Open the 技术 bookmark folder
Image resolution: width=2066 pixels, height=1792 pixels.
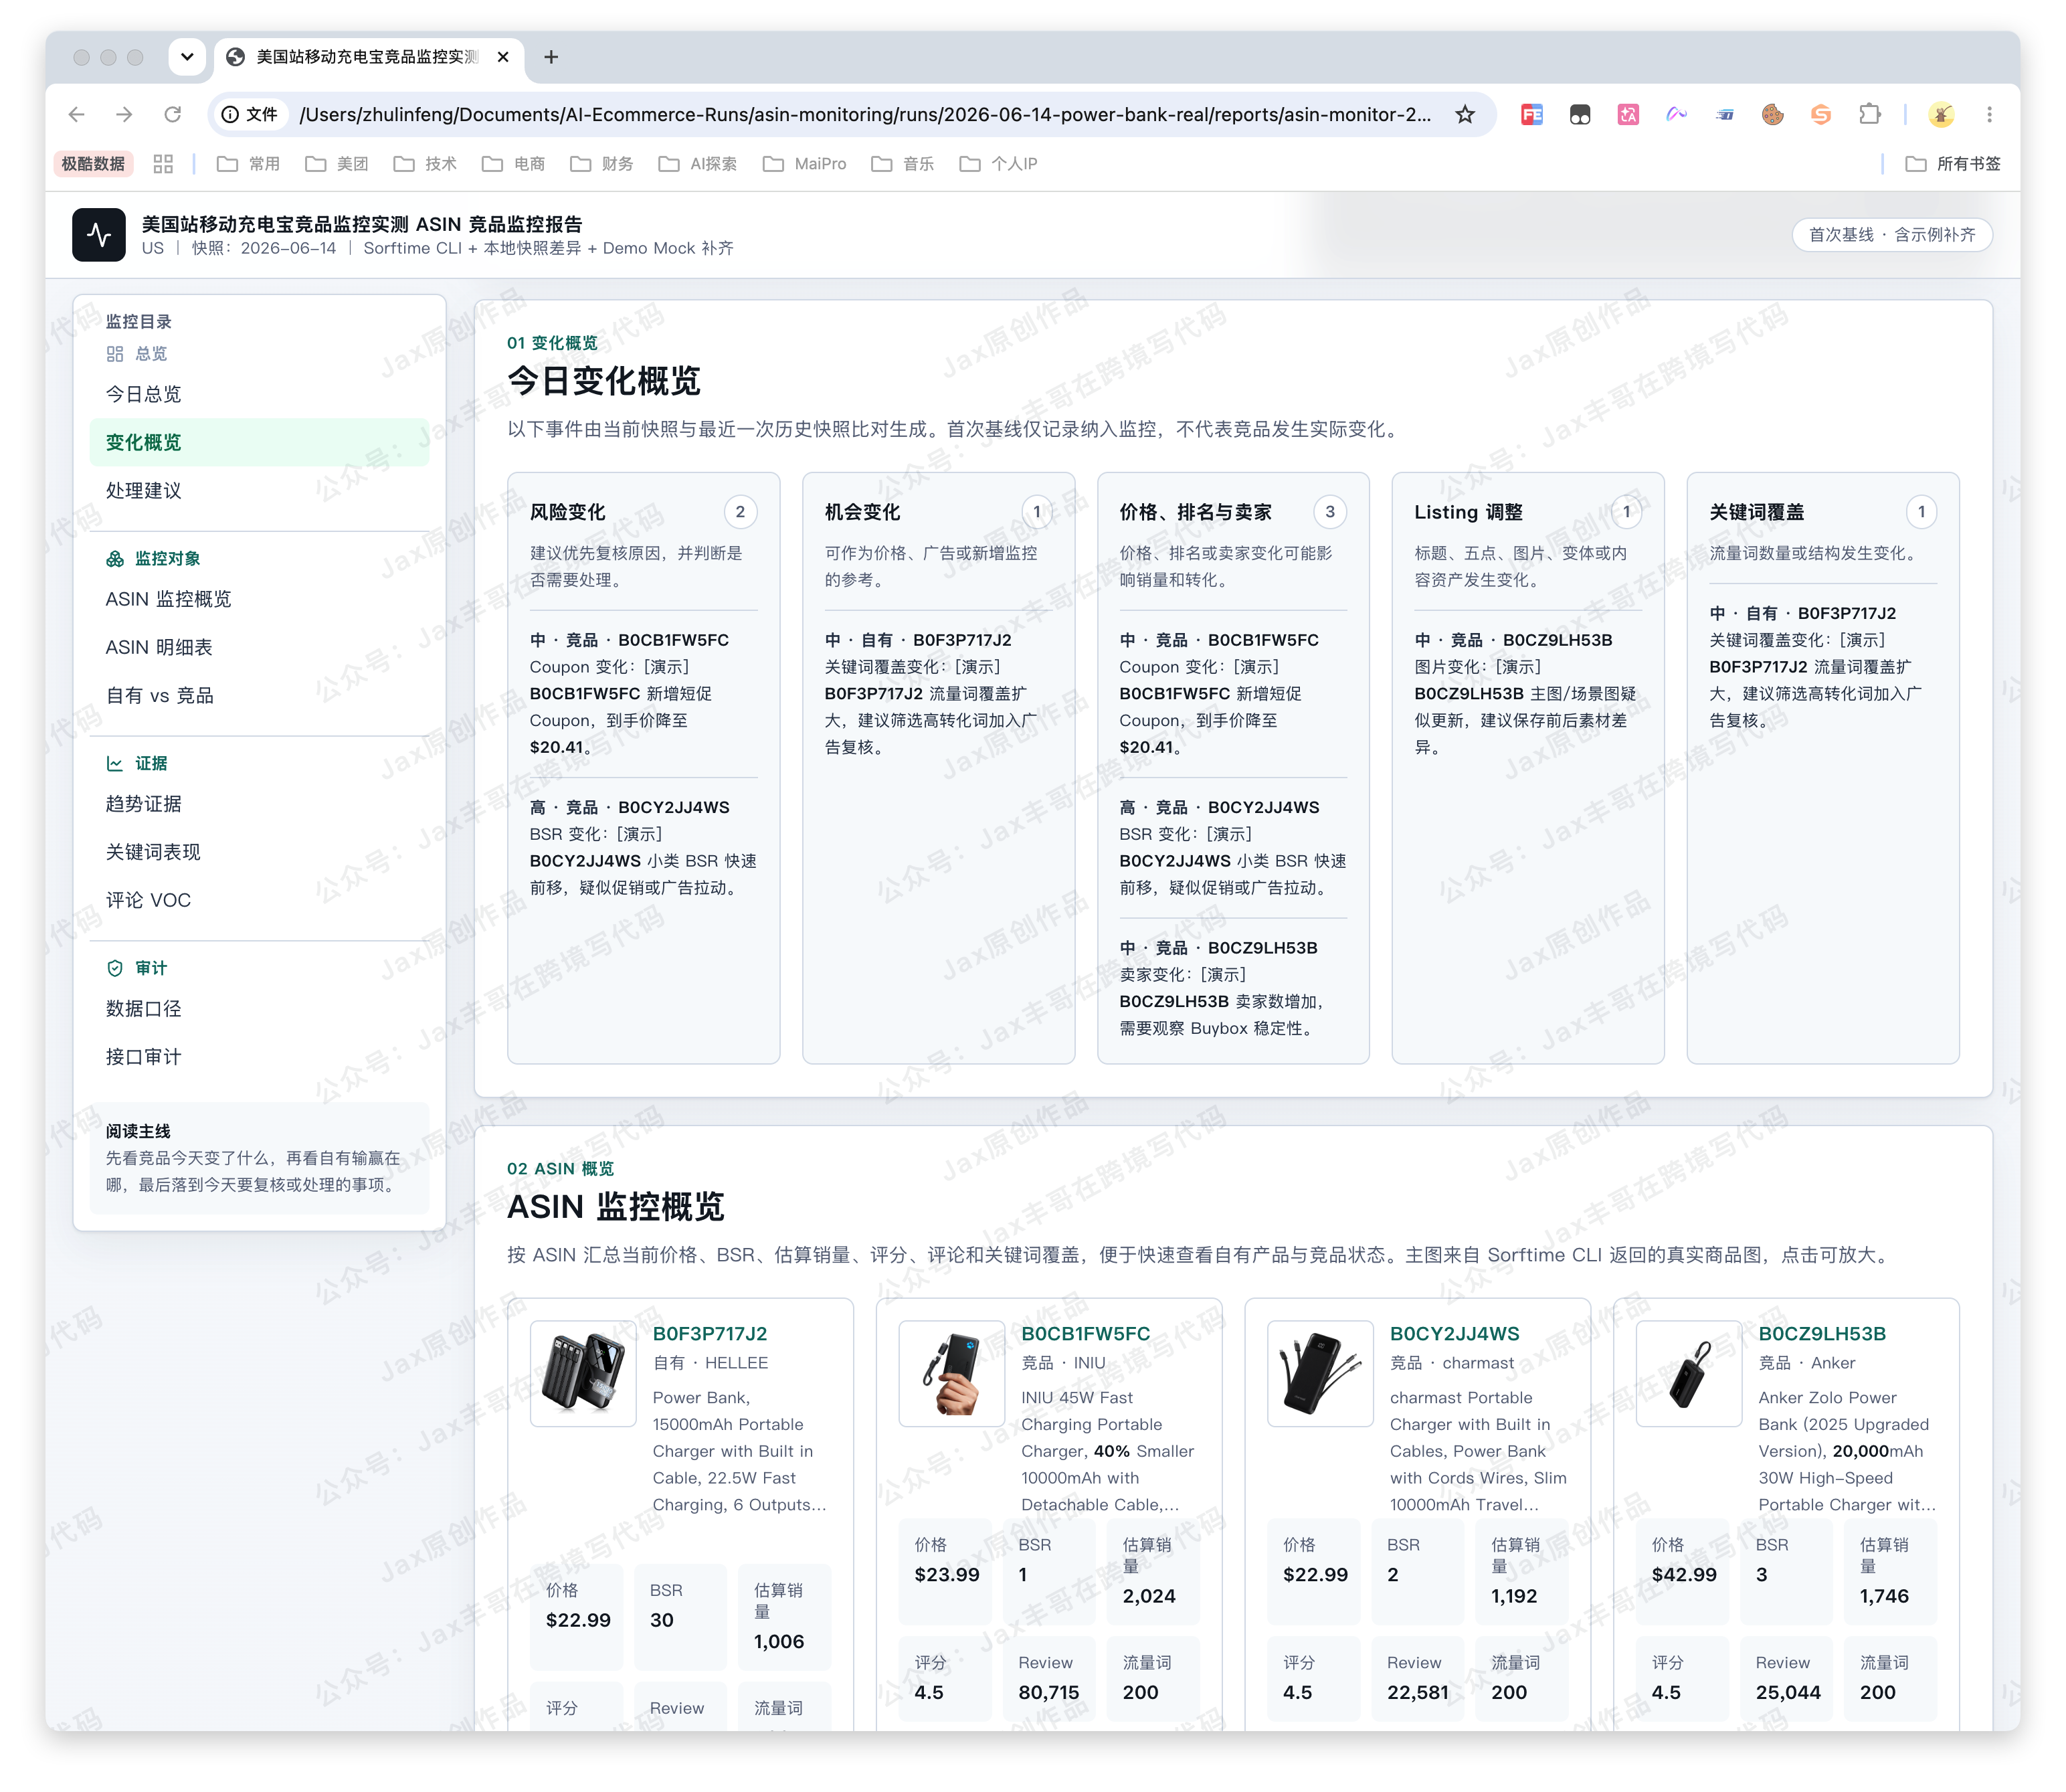[x=425, y=164]
